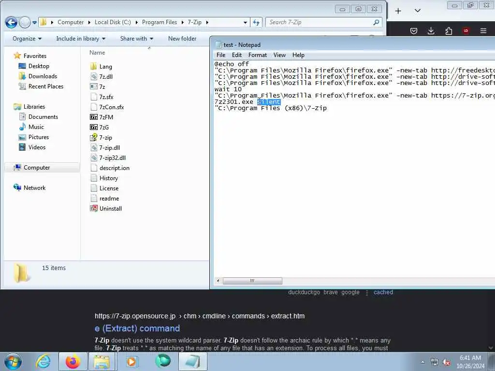Open Recent Places in Favorites
The width and height of the screenshot is (495, 371).
pos(46,86)
